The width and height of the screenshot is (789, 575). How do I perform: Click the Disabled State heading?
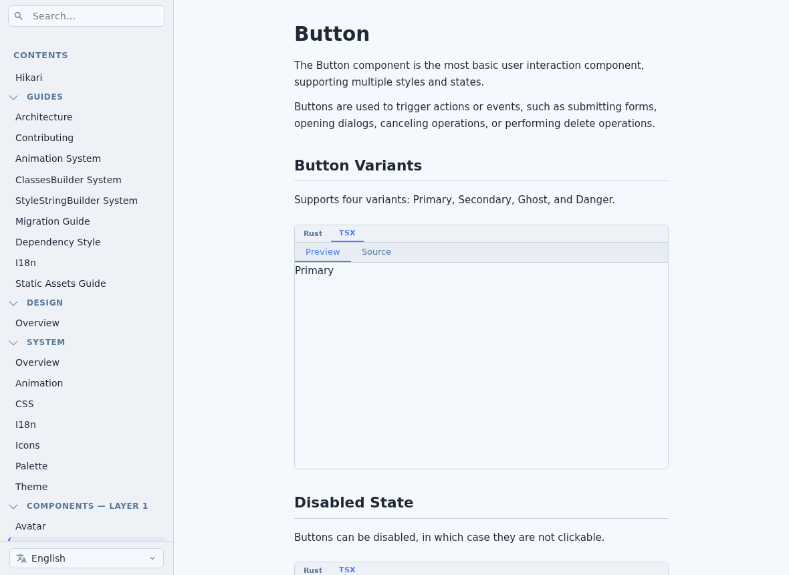click(354, 503)
